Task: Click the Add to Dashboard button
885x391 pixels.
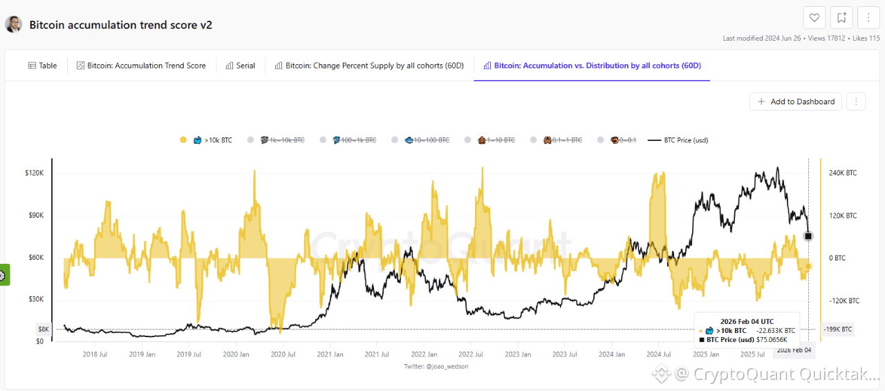Action: (x=796, y=102)
